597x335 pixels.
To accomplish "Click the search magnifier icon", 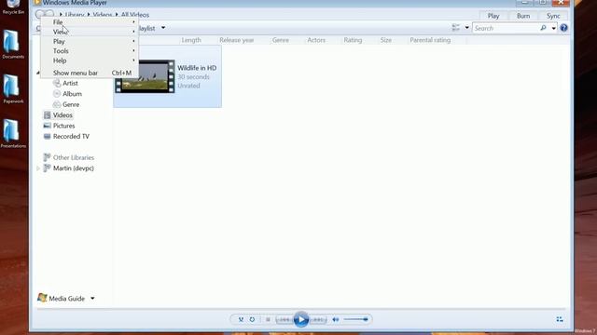I will pyautogui.click(x=543, y=28).
